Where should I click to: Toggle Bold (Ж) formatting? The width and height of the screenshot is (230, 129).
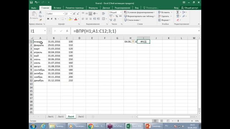(x=48, y=19)
